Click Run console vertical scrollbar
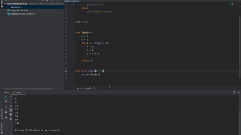Screen dimensions: 241x135 [x=239, y=123]
